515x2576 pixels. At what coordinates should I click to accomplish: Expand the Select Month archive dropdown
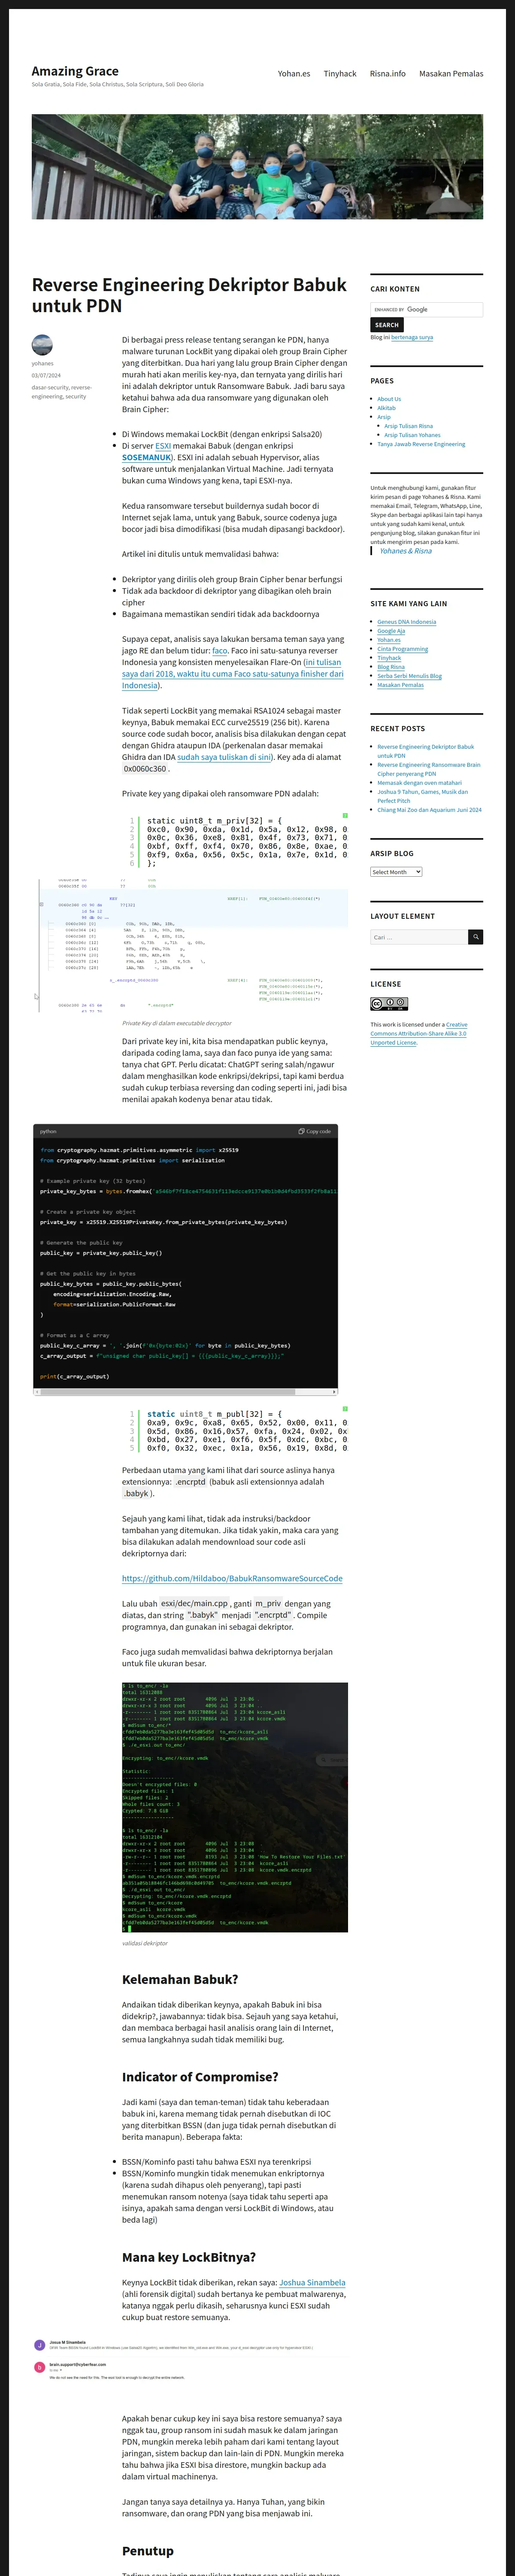396,872
